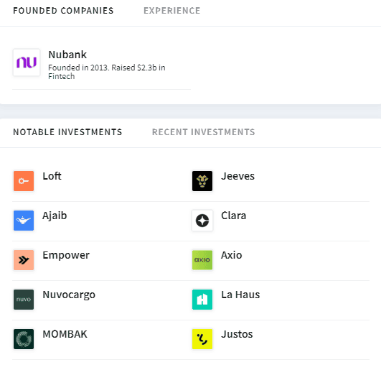This screenshot has height=370, width=381.
Task: Select the Clara star icon
Action: click(x=202, y=221)
